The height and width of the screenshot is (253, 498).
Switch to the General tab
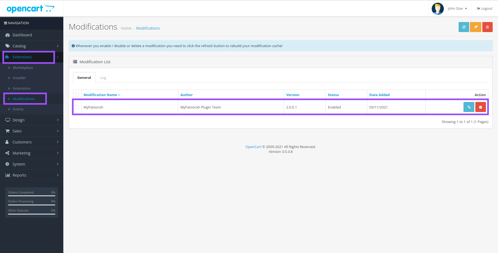[x=84, y=78]
